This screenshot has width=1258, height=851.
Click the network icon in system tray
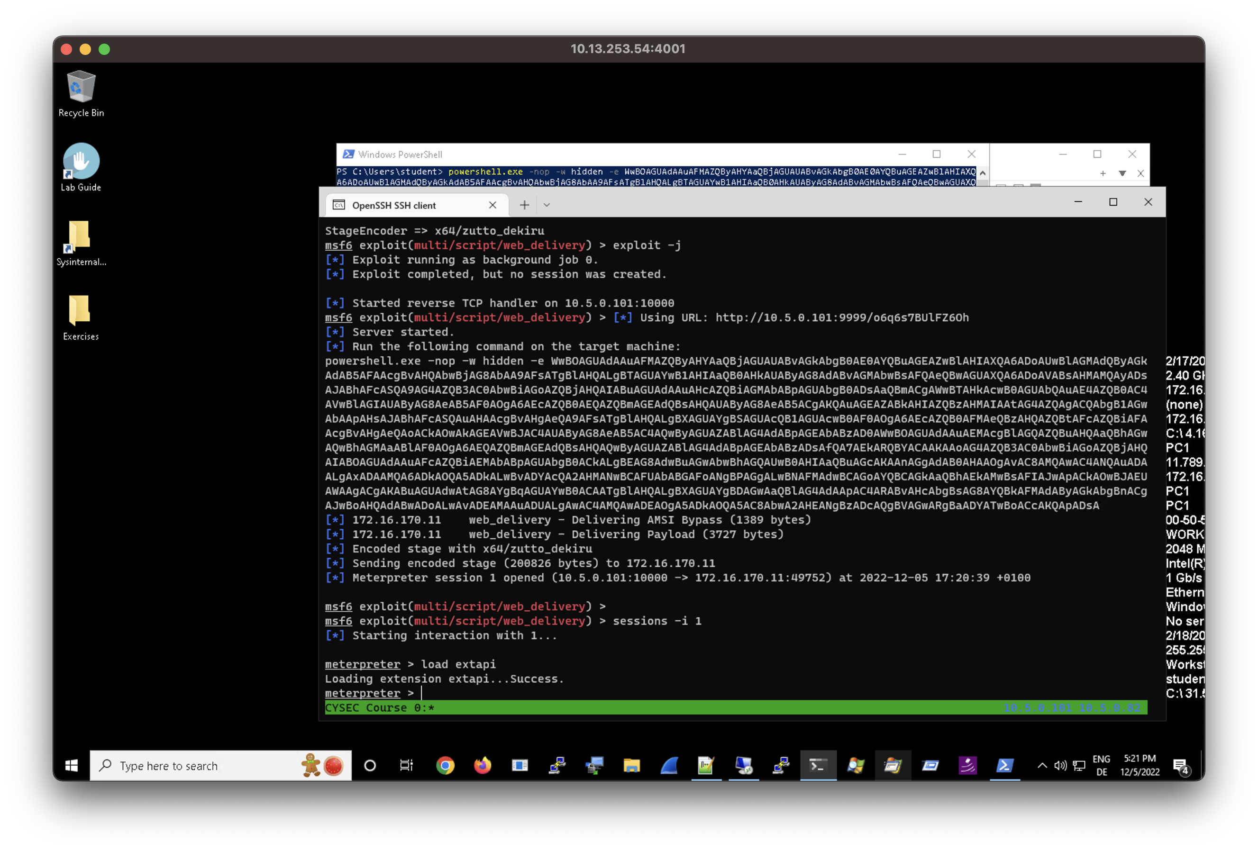(1079, 766)
